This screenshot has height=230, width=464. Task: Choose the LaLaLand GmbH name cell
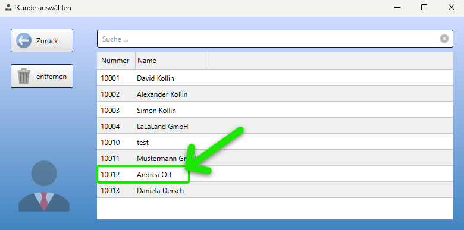coord(162,127)
